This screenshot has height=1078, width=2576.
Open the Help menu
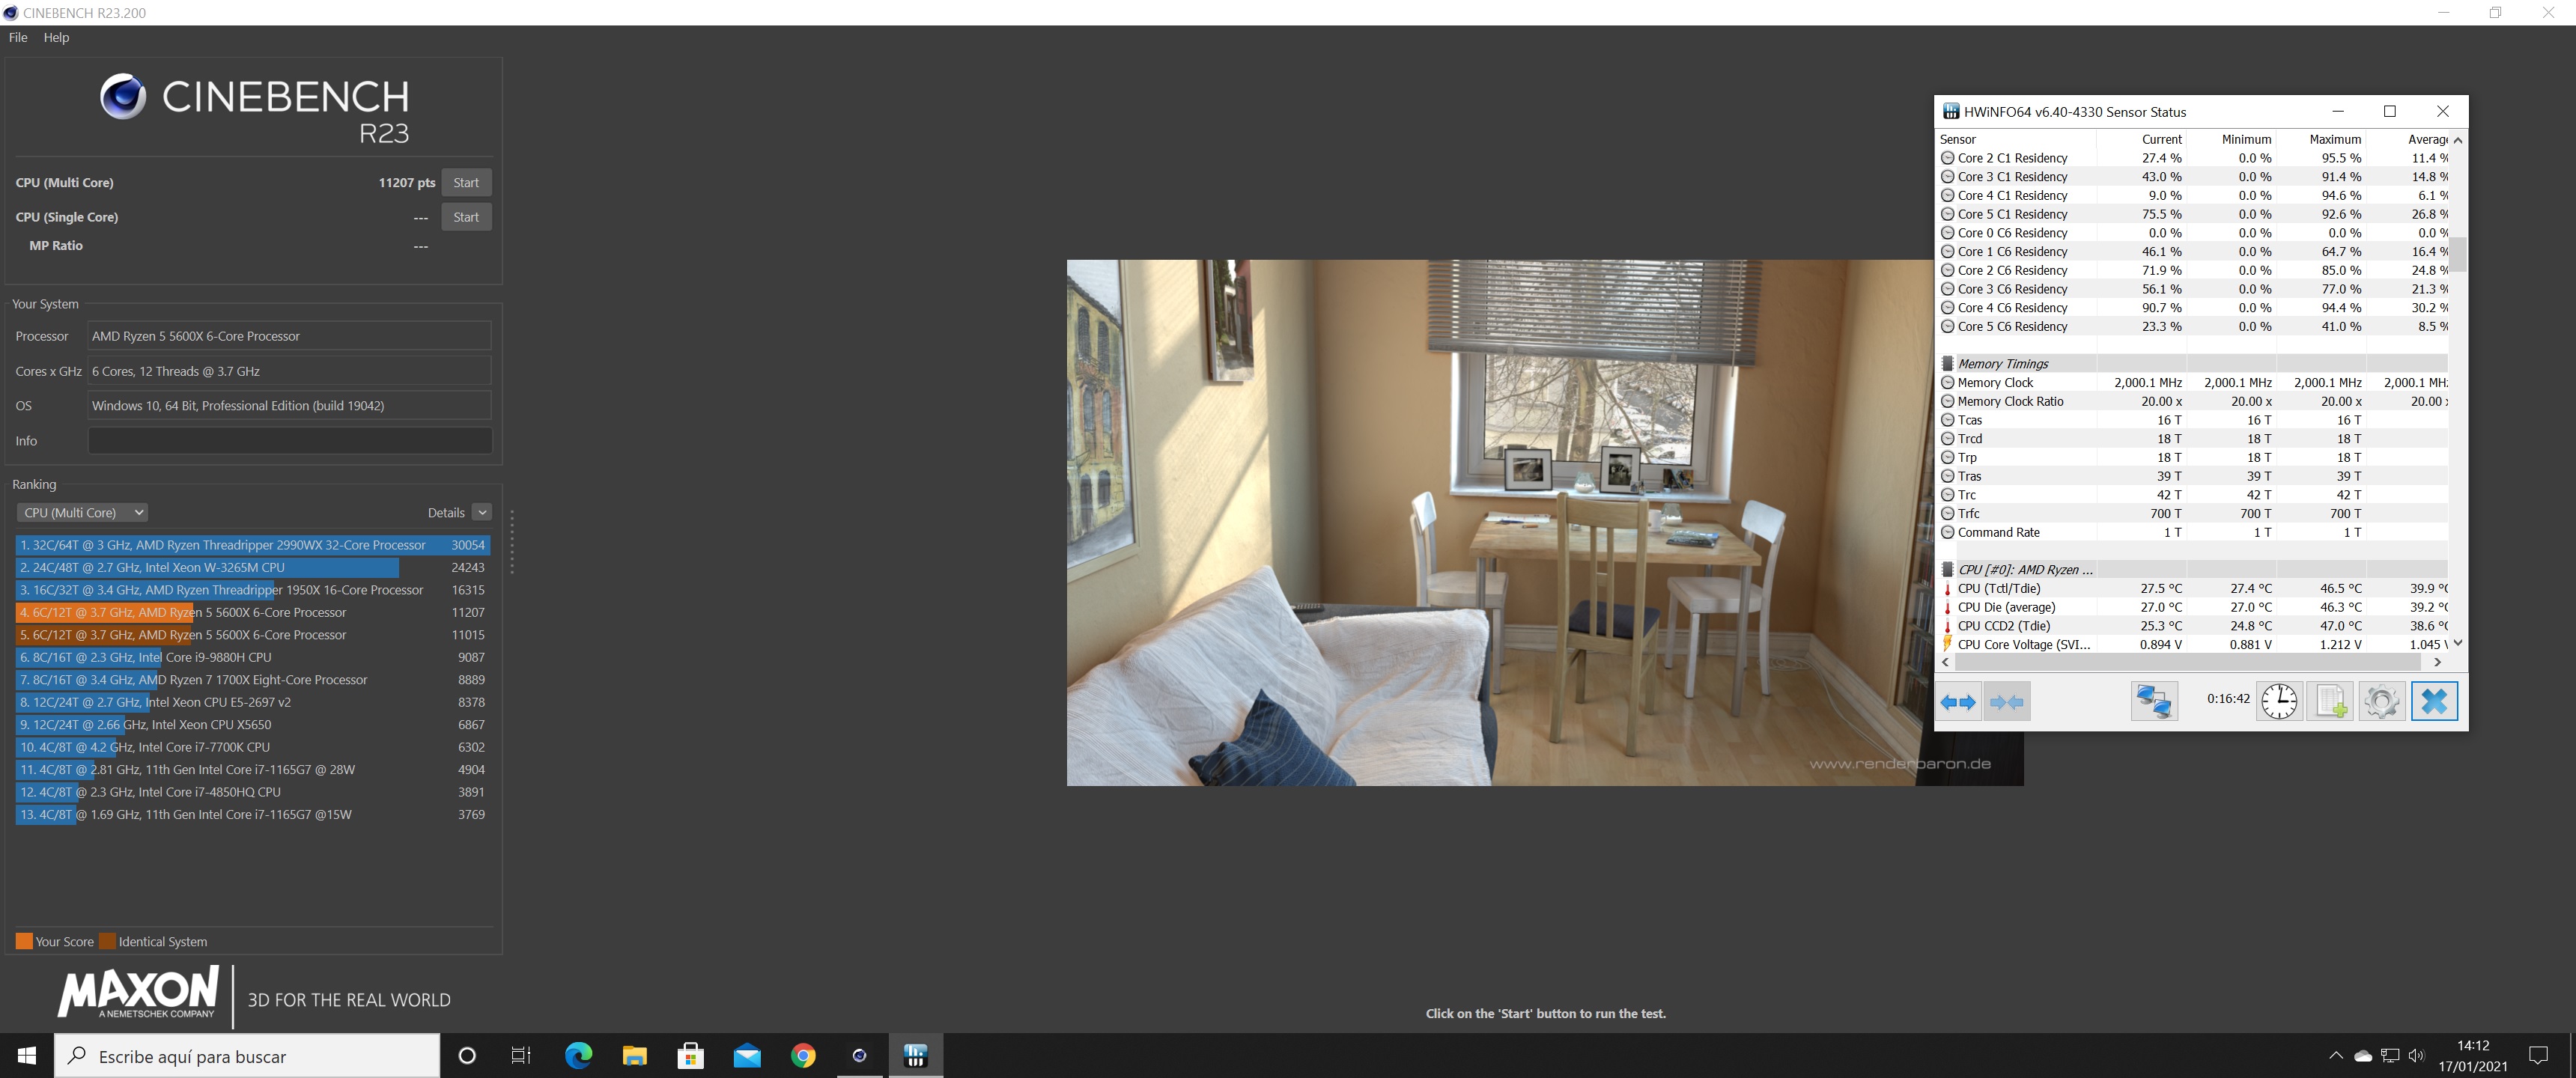[56, 38]
